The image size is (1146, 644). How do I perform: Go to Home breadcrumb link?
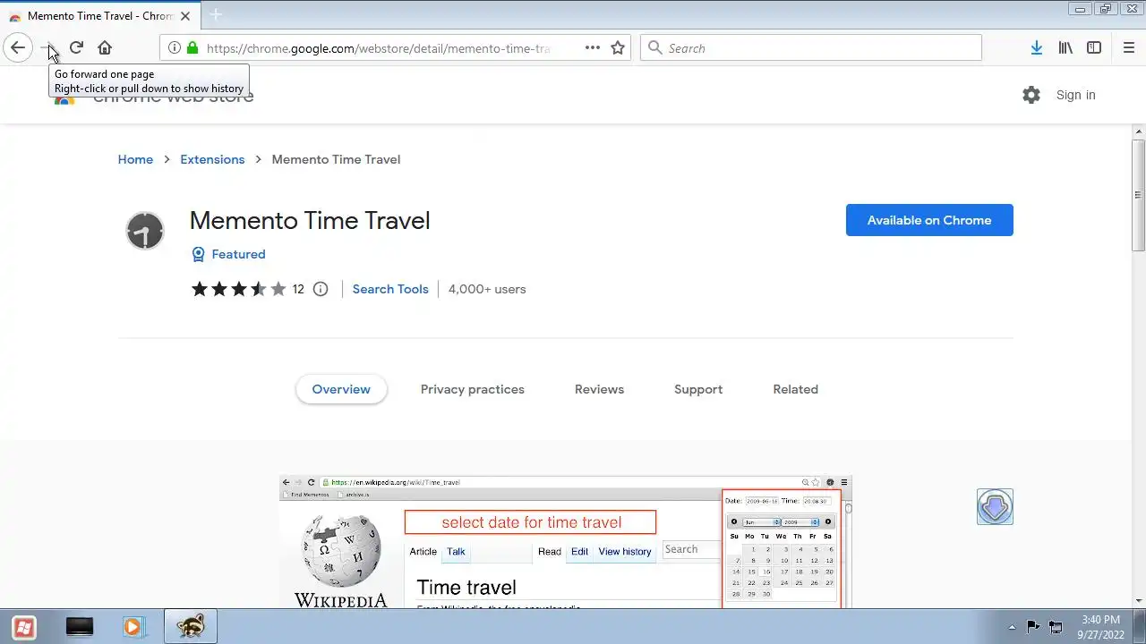(x=135, y=159)
